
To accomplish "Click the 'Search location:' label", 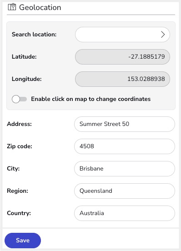I will 34,35.
